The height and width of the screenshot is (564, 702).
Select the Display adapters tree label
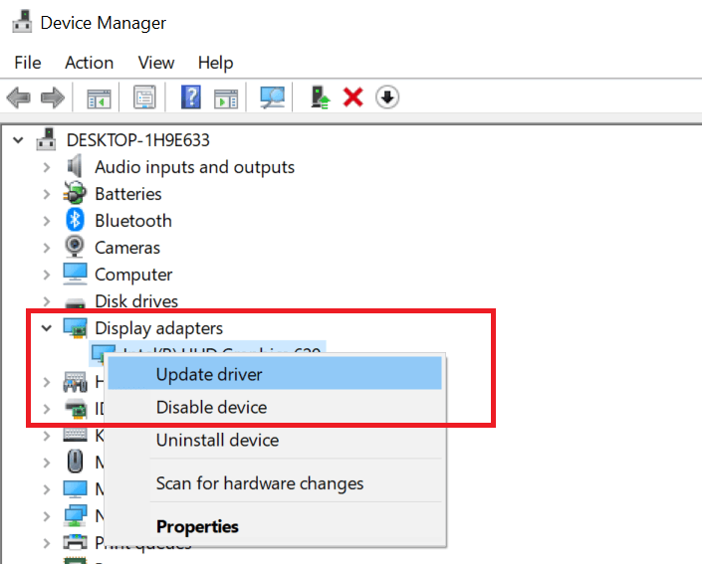click(158, 328)
